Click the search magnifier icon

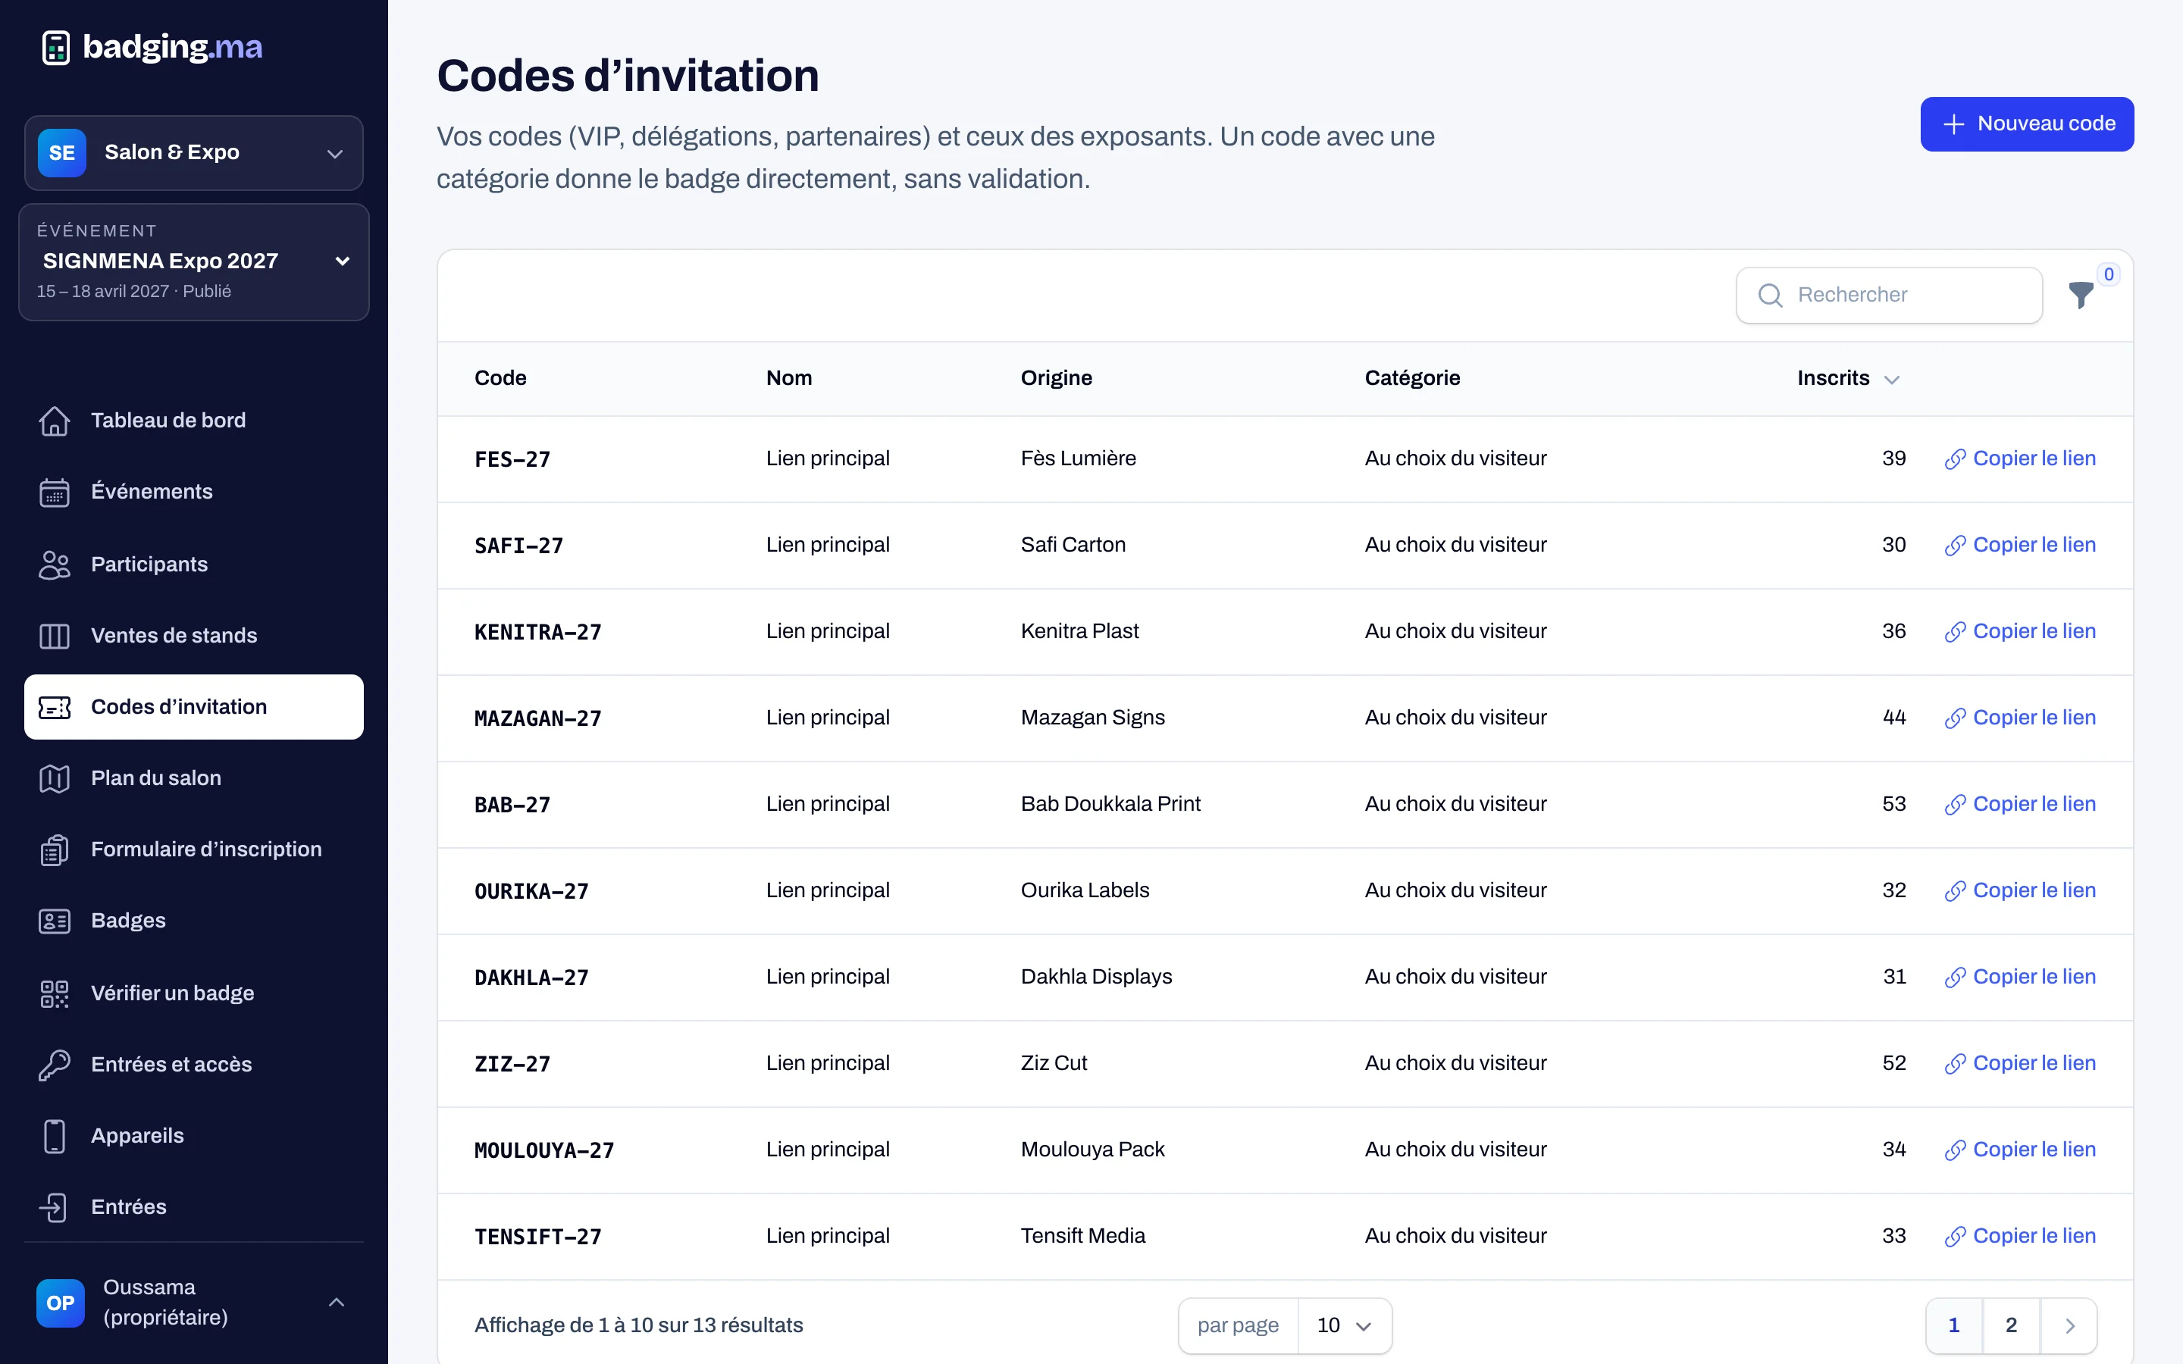(x=1770, y=295)
